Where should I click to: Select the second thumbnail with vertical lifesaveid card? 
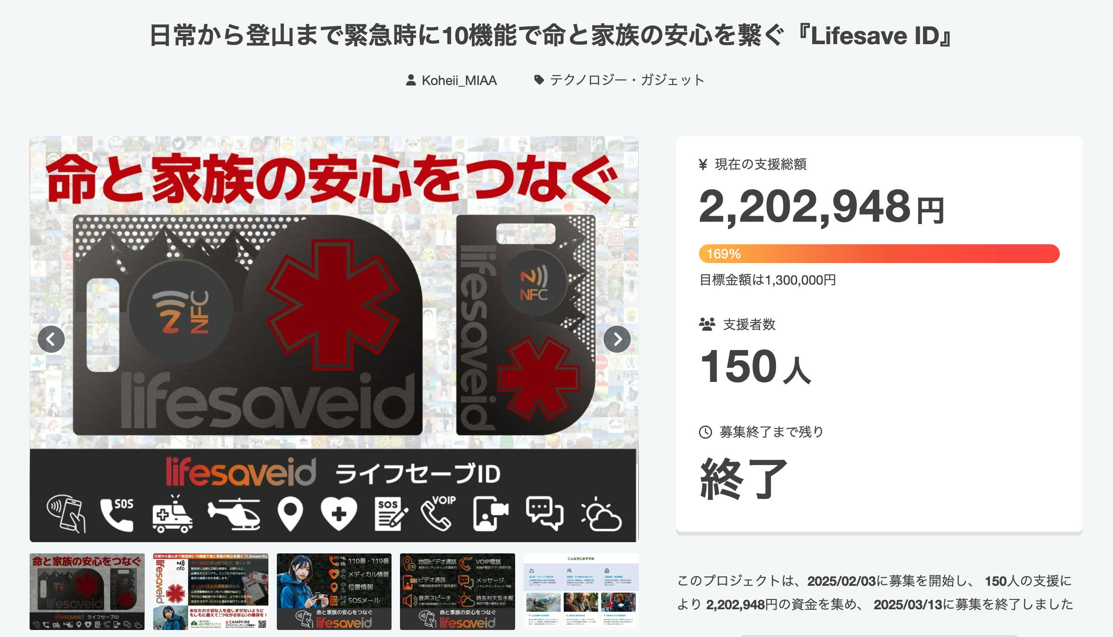click(x=211, y=591)
